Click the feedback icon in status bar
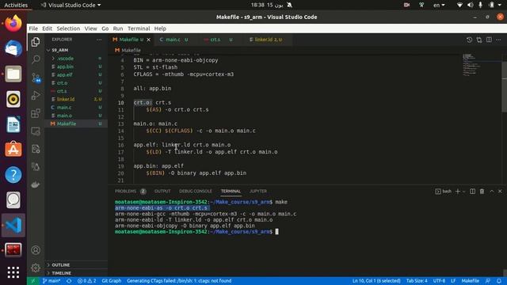Image resolution: width=507 pixels, height=285 pixels. click(x=488, y=281)
